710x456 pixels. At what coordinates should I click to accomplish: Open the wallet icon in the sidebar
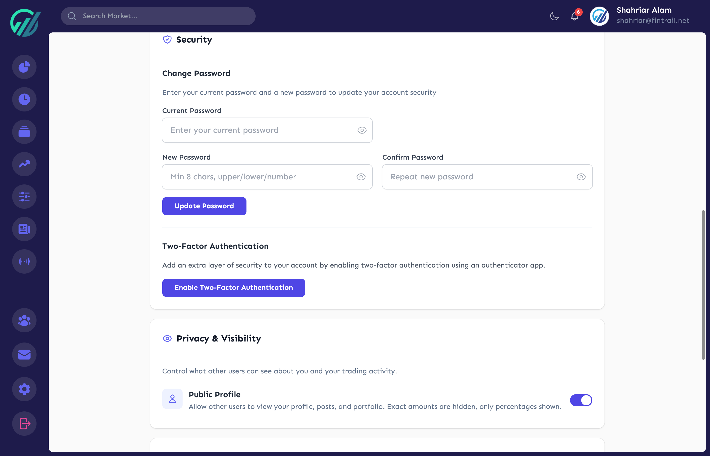point(24,132)
